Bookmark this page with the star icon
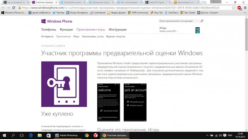The image size is (248, 139). (233, 8)
